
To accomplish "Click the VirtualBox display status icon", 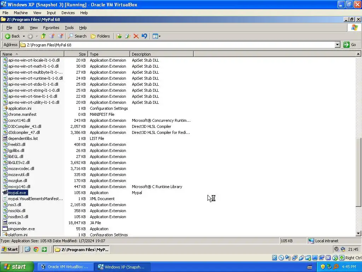I will (x=315, y=258).
